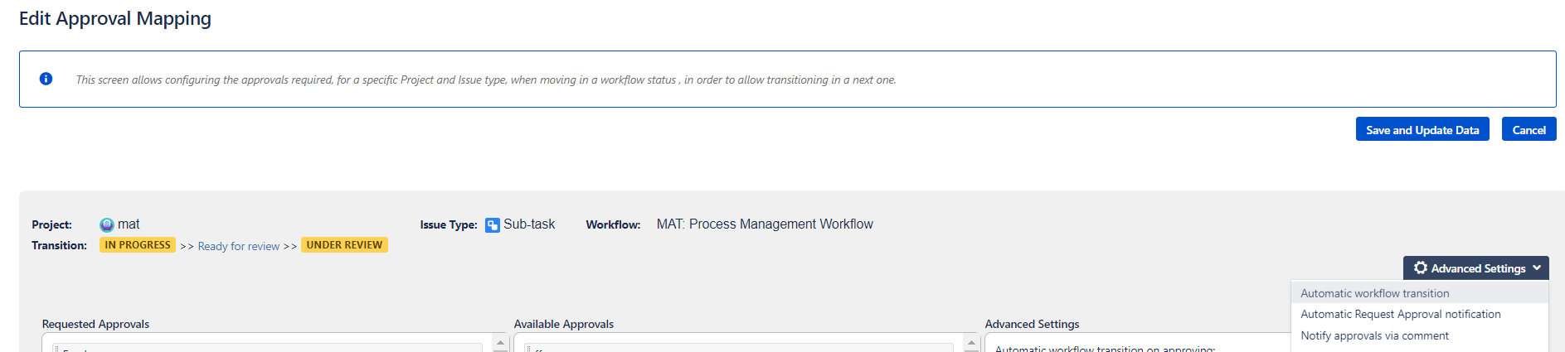Image resolution: width=1565 pixels, height=352 pixels.
Task: Click the UNDER REVIEW status badge
Action: (344, 245)
